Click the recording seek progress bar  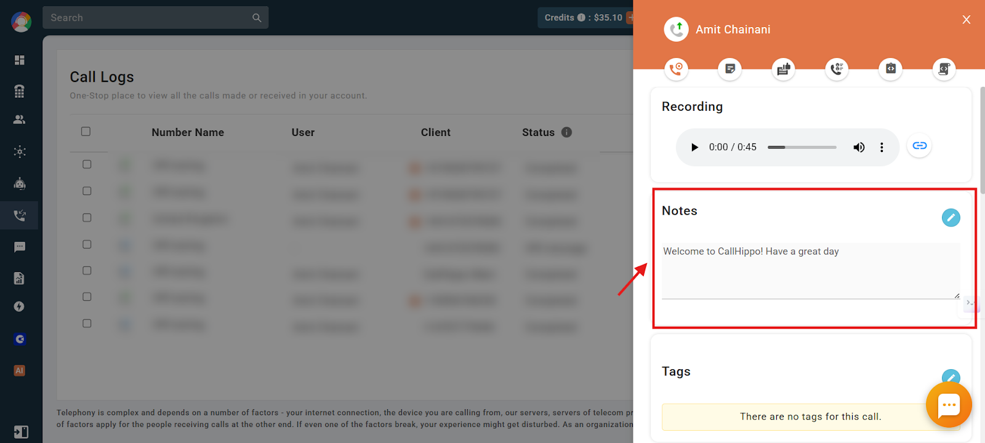pyautogui.click(x=802, y=147)
